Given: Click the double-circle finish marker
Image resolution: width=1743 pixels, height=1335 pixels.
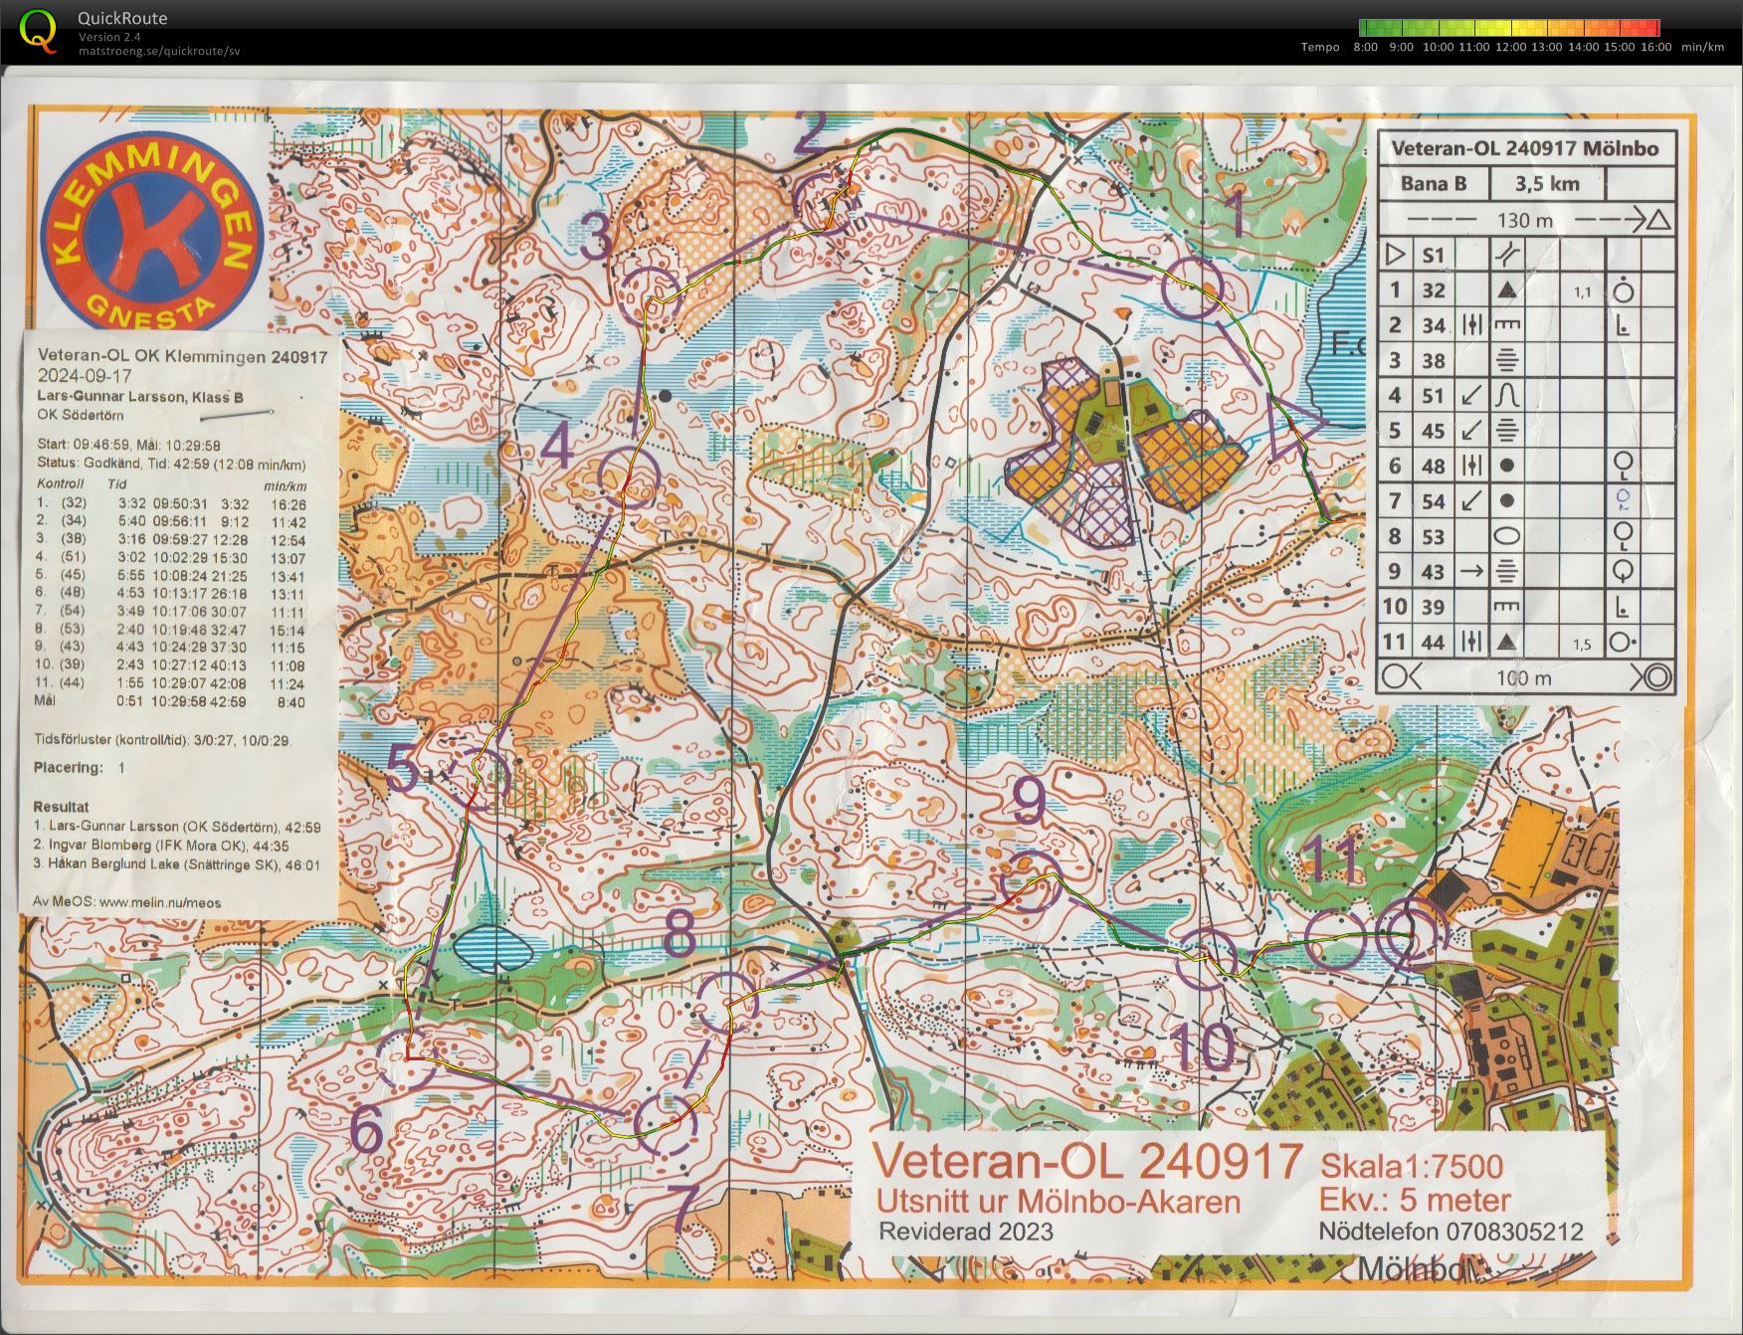Looking at the screenshot, I should 1407,933.
